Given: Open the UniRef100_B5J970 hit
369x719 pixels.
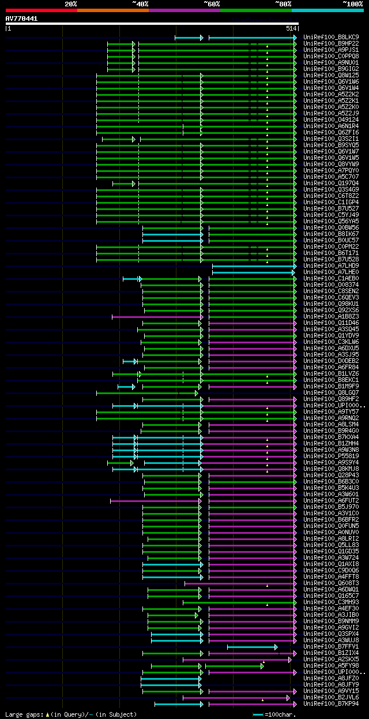Looking at the screenshot, I should 331,507.
